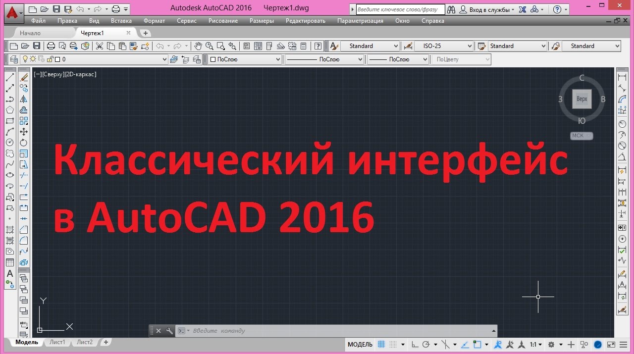Click the red A application menu button
Image resolution: width=634 pixels, height=354 pixels.
pyautogui.click(x=14, y=13)
